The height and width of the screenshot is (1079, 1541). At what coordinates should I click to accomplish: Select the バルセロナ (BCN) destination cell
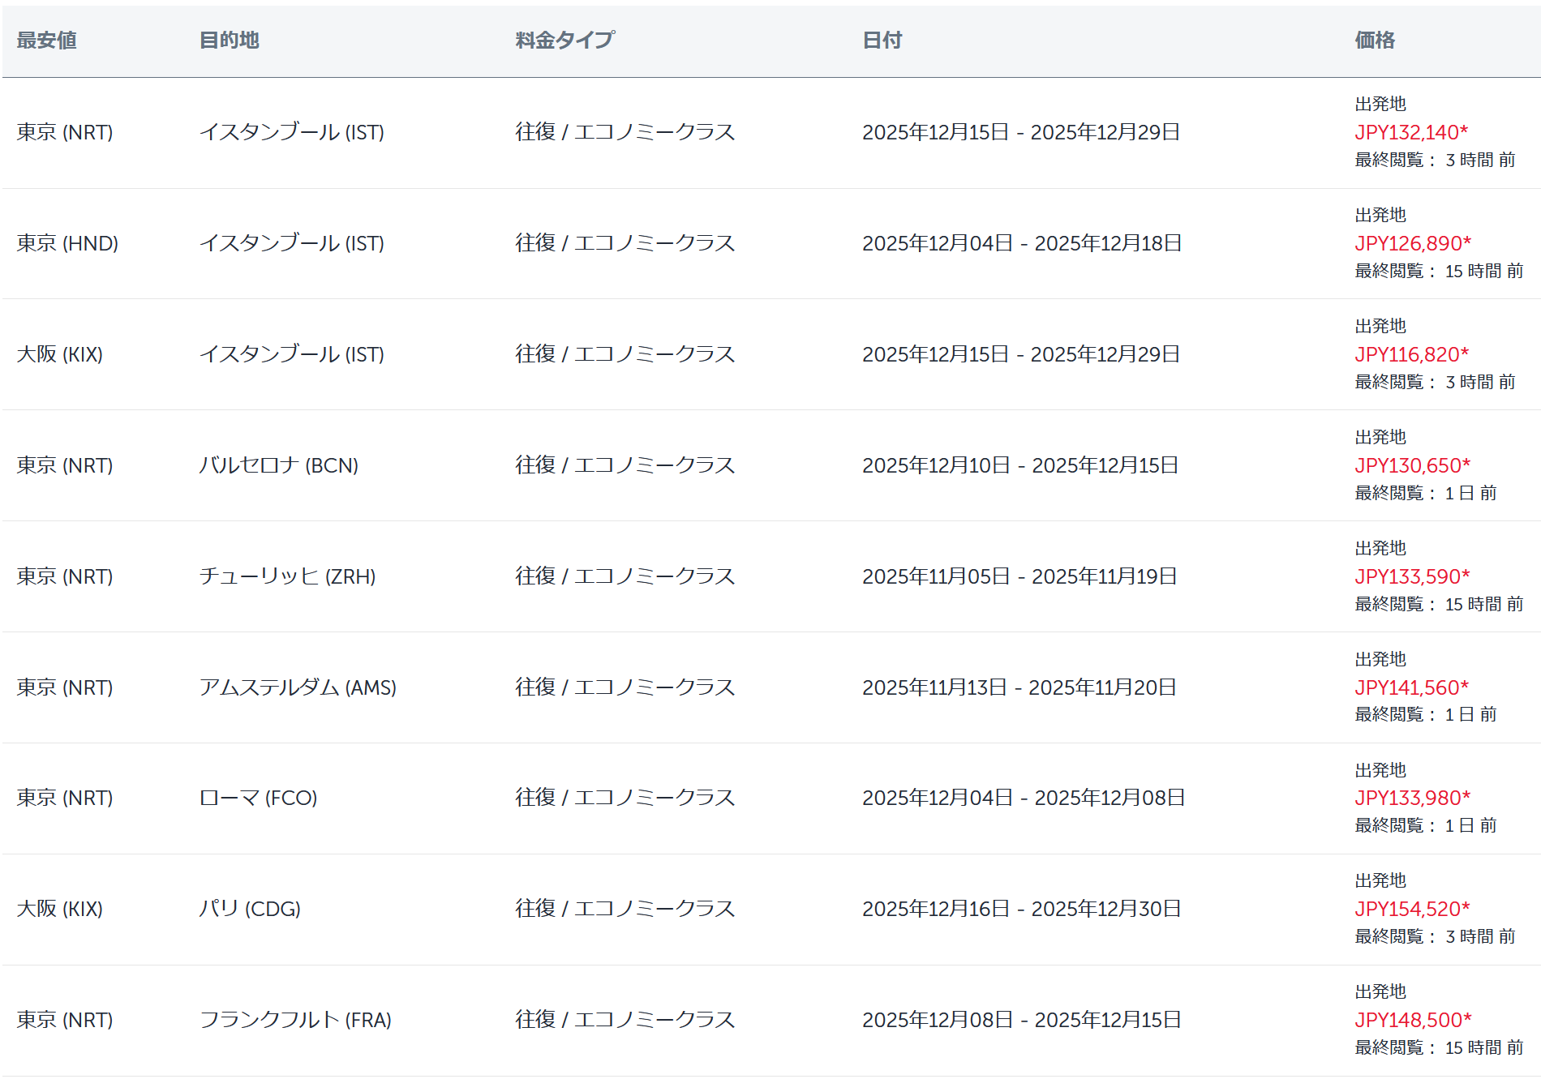pyautogui.click(x=278, y=465)
